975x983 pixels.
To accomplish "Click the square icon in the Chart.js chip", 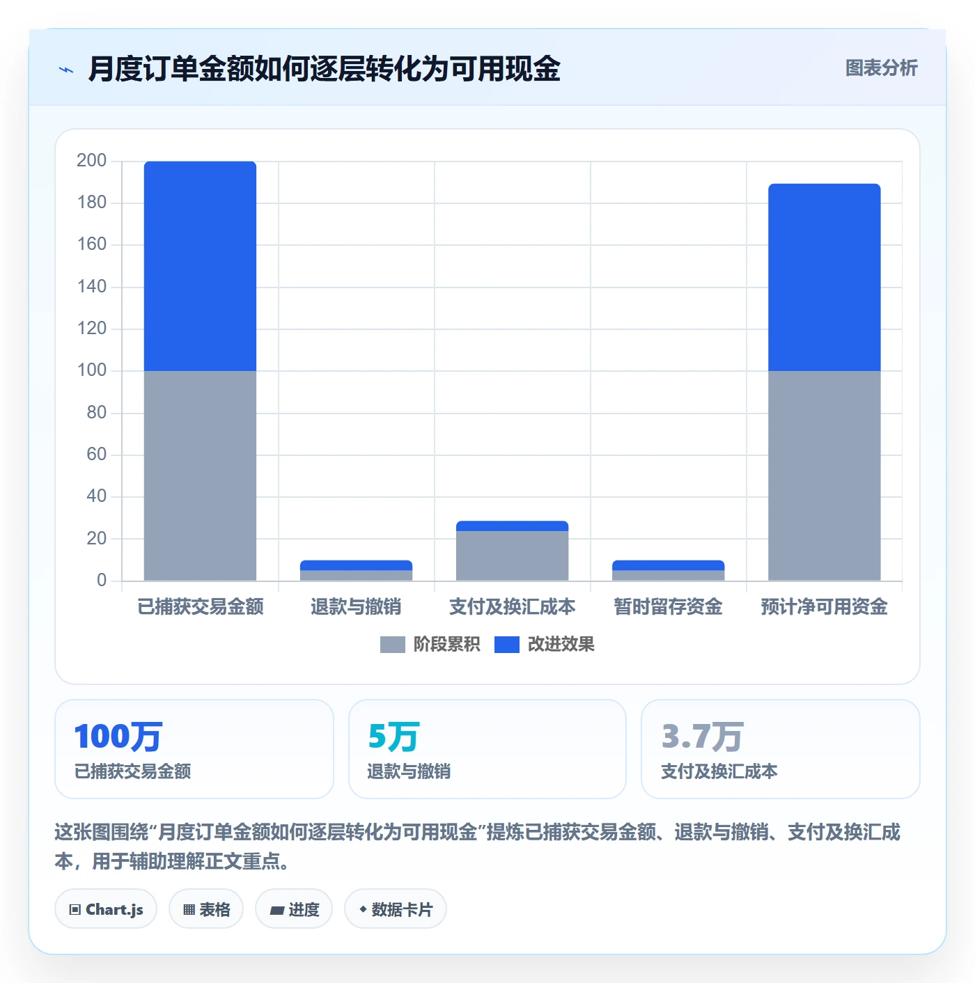I will click(x=75, y=910).
